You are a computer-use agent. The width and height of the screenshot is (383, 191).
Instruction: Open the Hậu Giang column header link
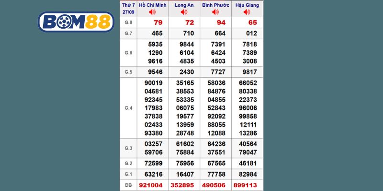[247, 5]
